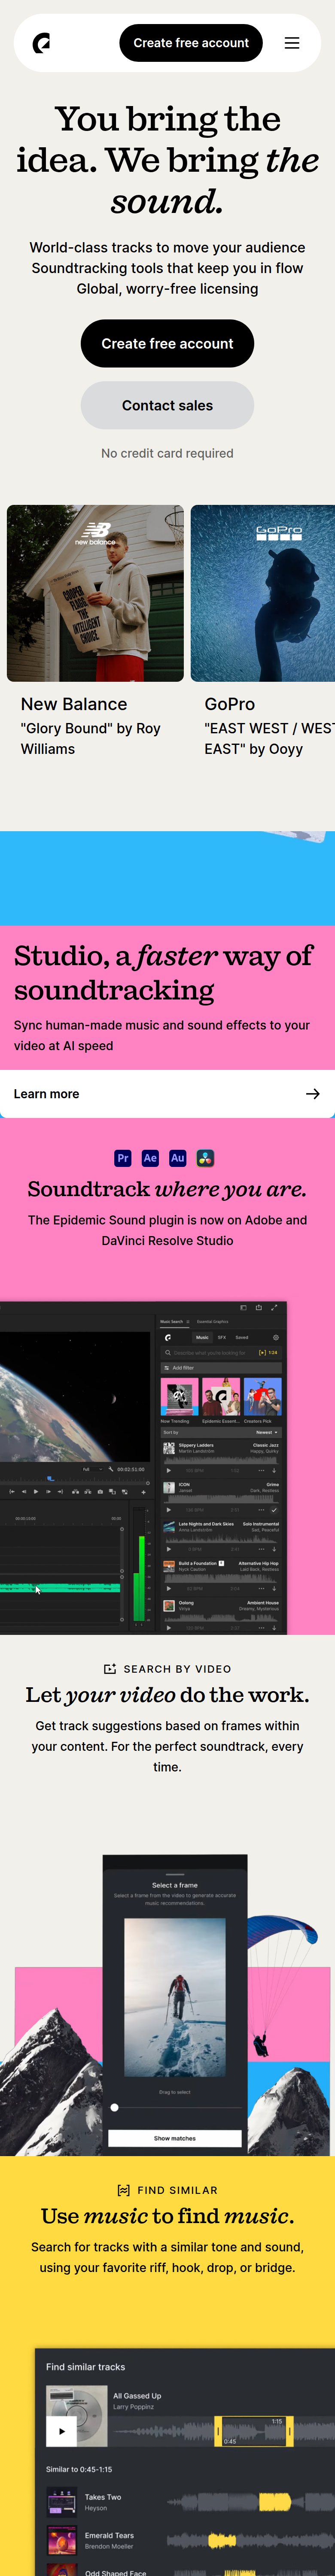Click the Odd Shaped Face track title
The width and height of the screenshot is (335, 2576).
[x=116, y=2572]
